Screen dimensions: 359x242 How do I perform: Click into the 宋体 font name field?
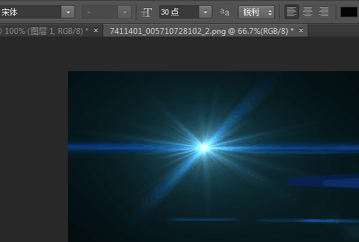[x=31, y=12]
